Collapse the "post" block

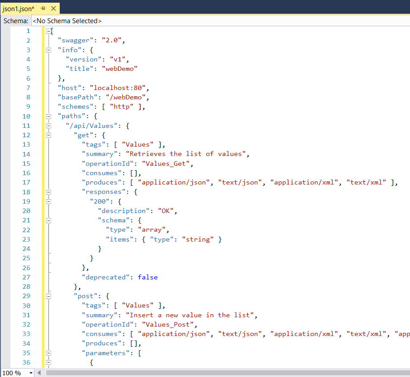point(49,296)
